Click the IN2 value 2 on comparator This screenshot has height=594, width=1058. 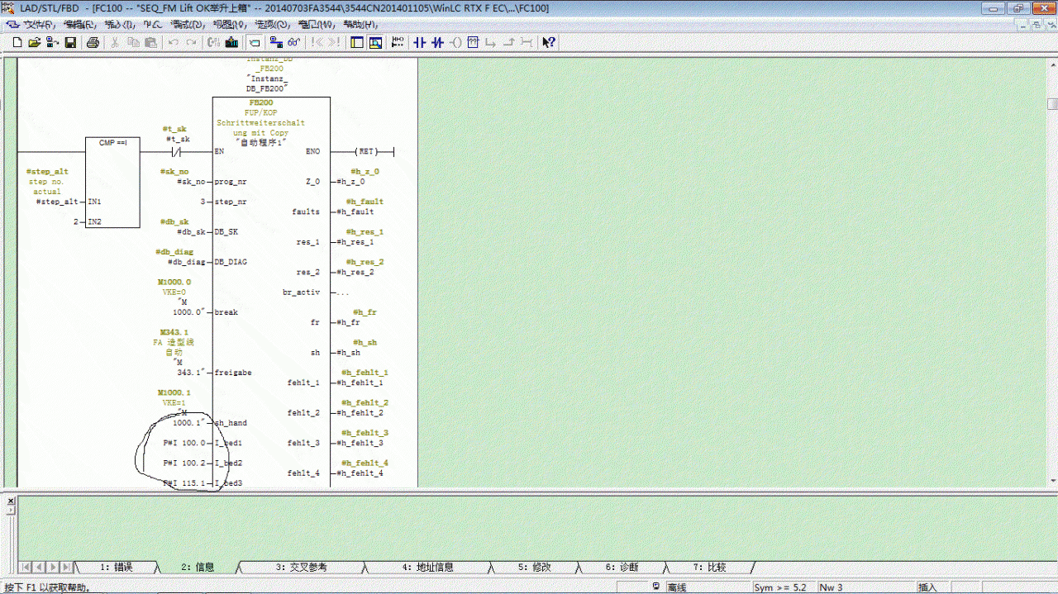pyautogui.click(x=75, y=221)
